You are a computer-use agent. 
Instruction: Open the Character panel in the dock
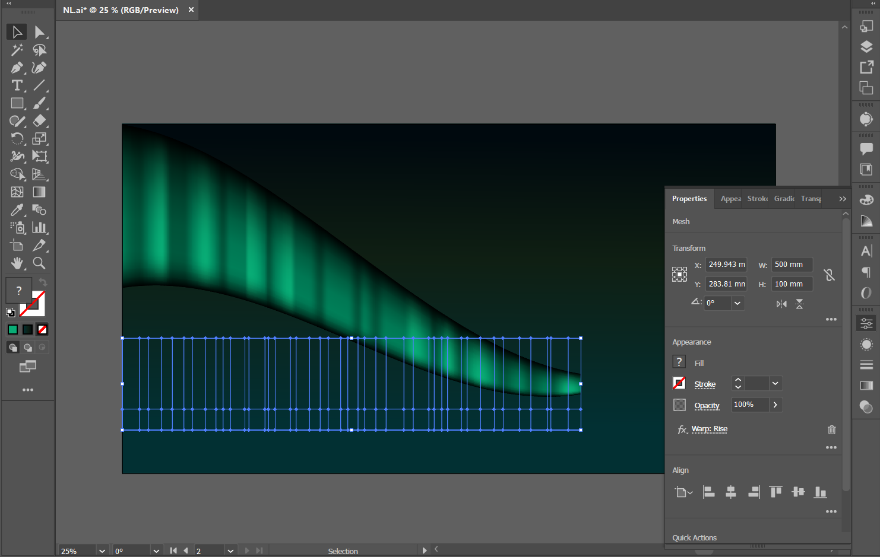point(866,251)
